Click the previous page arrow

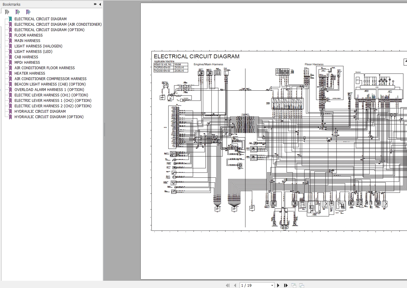[x=235, y=285]
